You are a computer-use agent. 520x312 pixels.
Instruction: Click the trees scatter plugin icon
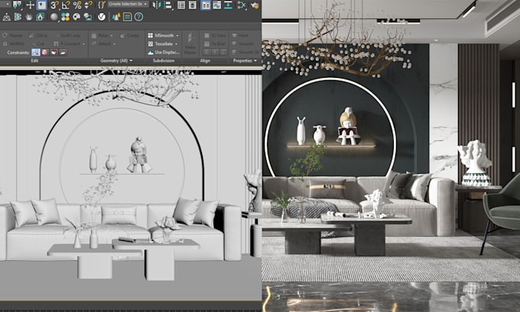(116, 17)
